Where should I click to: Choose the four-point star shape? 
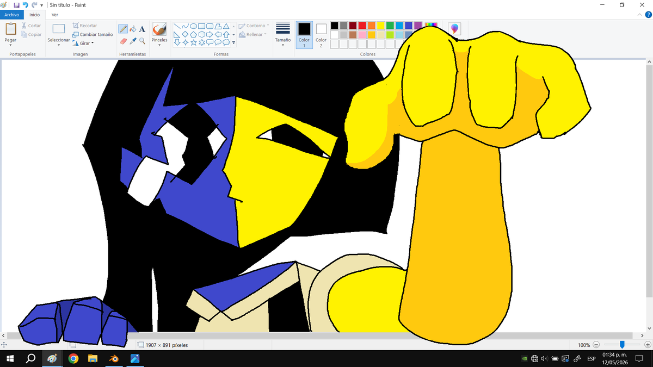(185, 42)
